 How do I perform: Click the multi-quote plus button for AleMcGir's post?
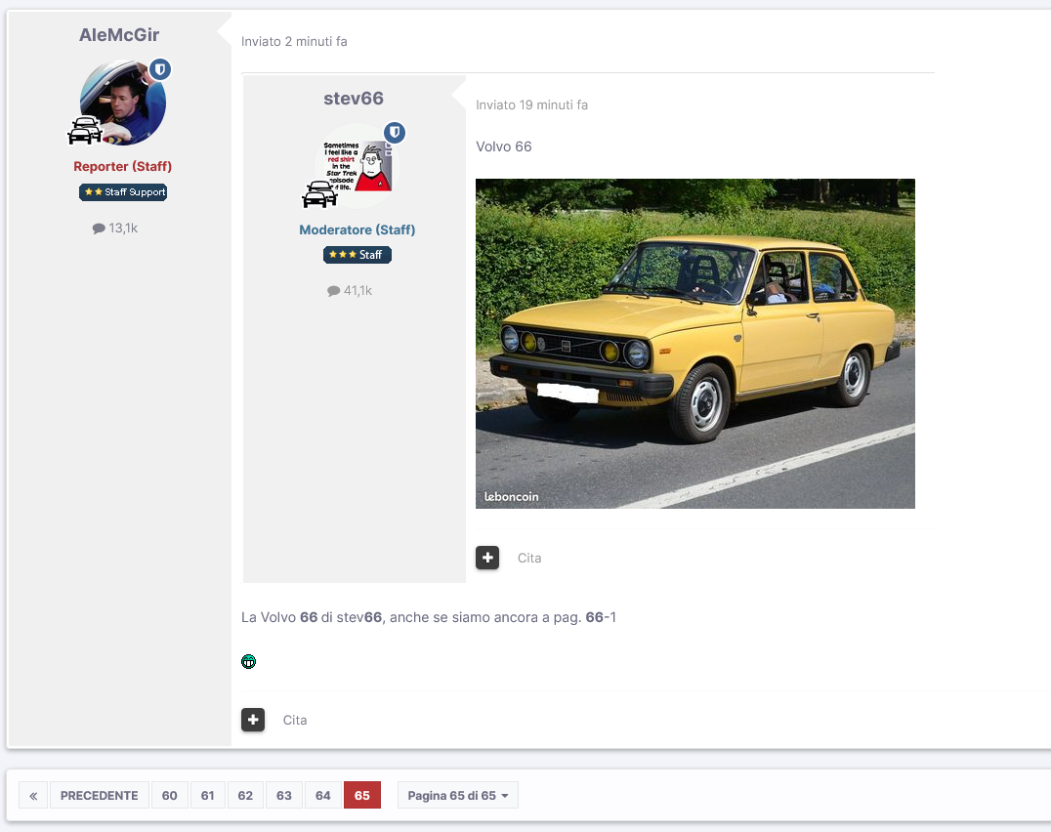coord(253,720)
